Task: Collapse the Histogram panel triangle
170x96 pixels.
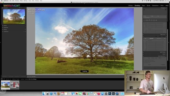Action: tap(166, 8)
